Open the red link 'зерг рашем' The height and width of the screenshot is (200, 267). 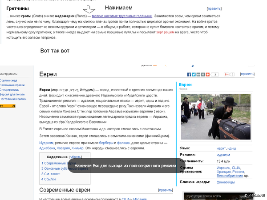(165, 32)
